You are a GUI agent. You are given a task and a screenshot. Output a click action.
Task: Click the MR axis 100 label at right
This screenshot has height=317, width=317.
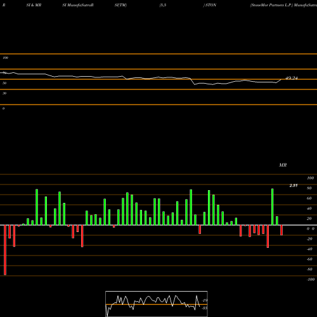coord(310,178)
